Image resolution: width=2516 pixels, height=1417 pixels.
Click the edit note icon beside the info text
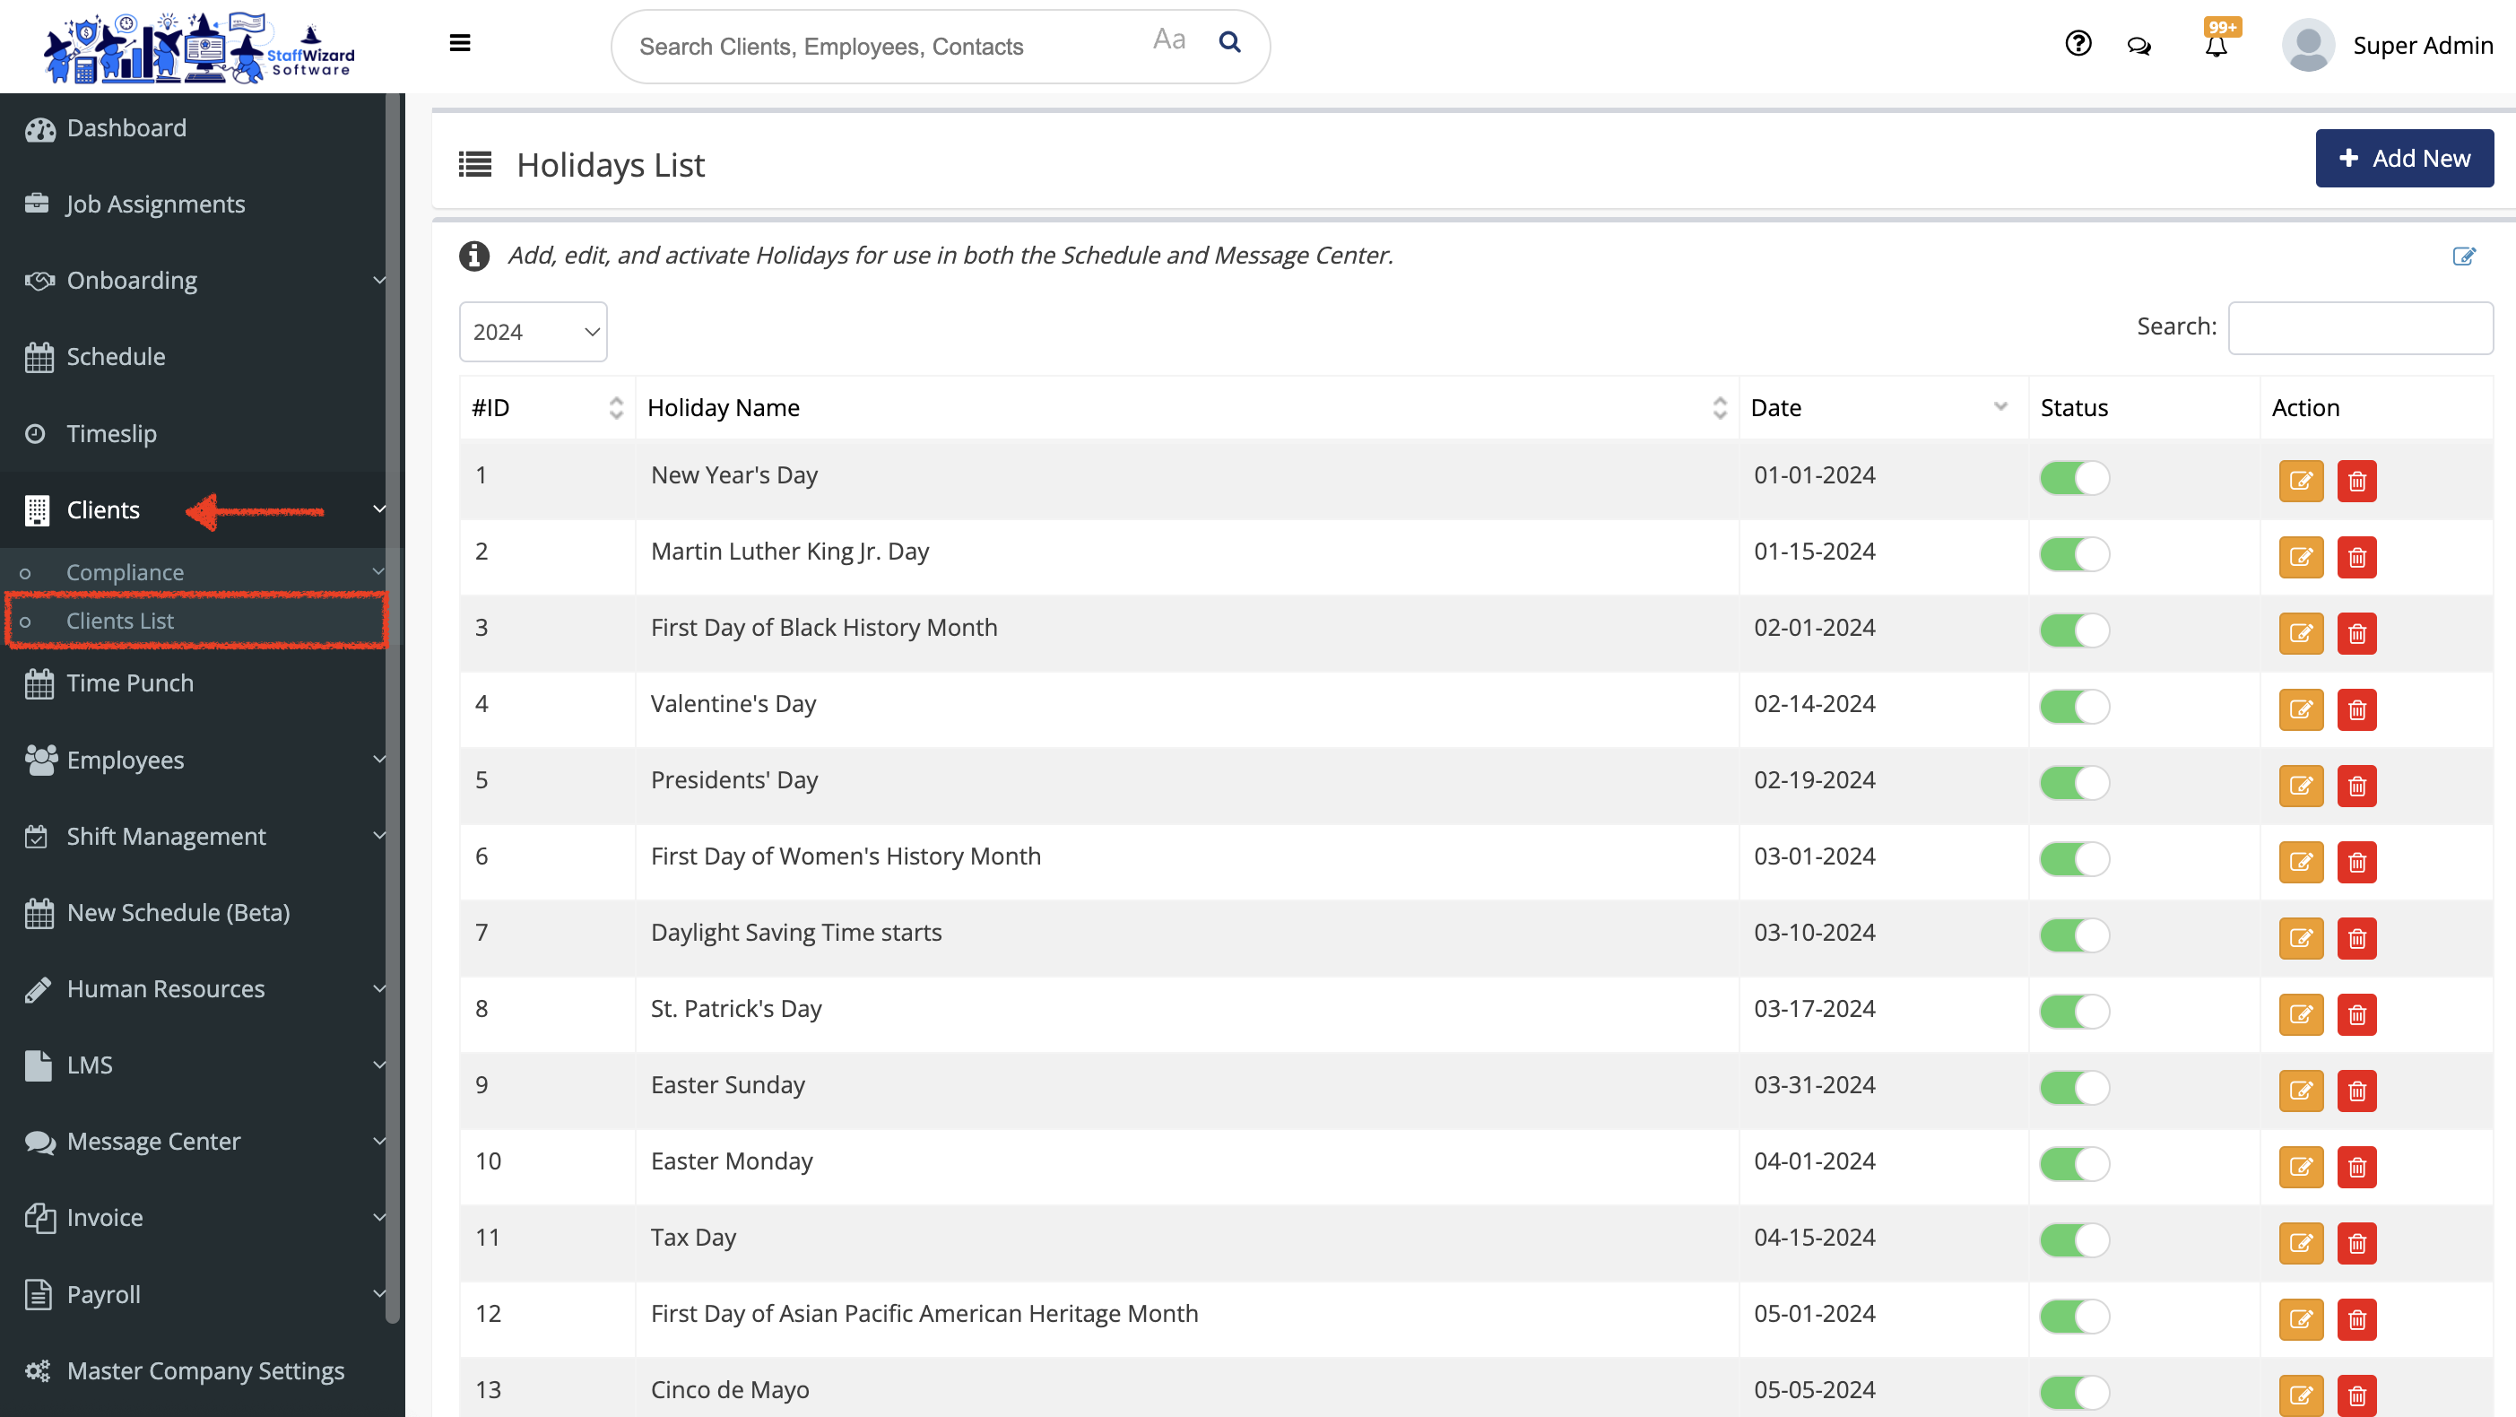point(2463,256)
